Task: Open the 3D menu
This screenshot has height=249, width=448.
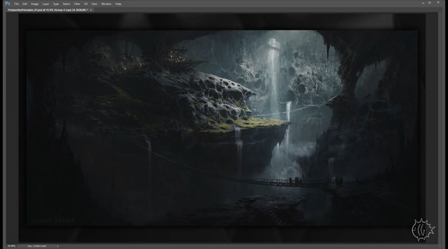Action: click(x=86, y=4)
